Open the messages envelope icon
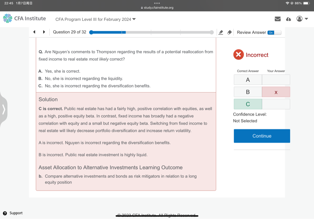This screenshot has width=314, height=219. coord(278,19)
